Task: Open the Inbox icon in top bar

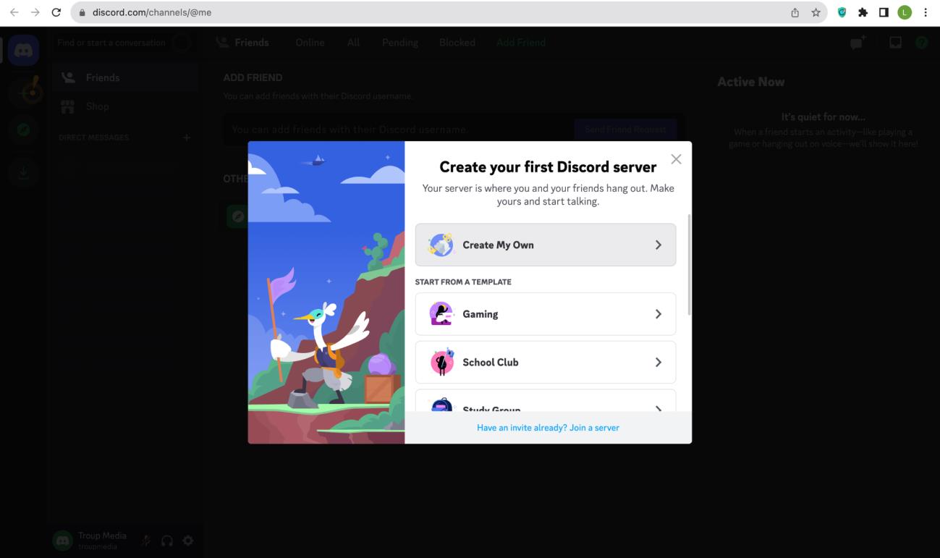Action: pyautogui.click(x=895, y=43)
